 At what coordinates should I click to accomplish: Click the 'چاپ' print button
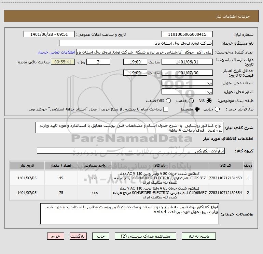[101, 236]
